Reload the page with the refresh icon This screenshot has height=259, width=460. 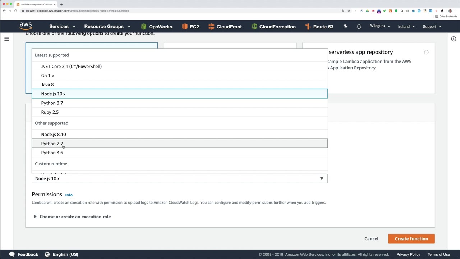pos(16,11)
